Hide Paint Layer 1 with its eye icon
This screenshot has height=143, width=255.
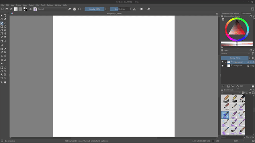222,62
